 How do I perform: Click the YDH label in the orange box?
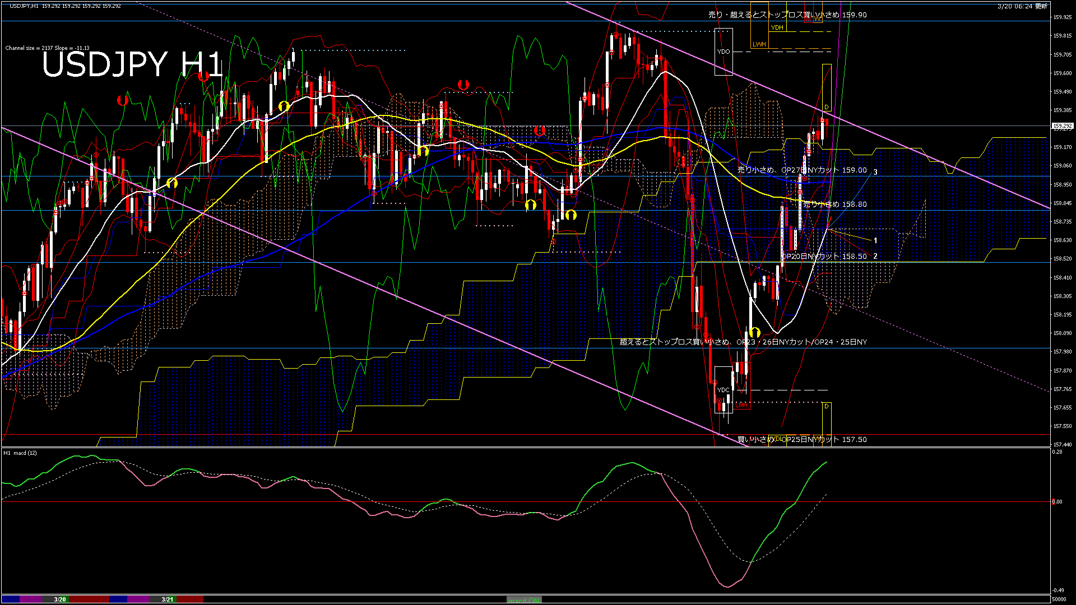777,27
